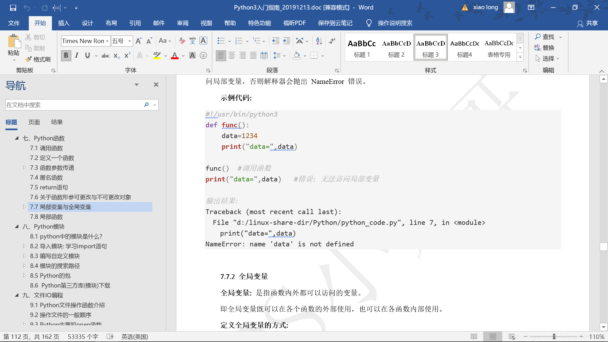Screen dimensions: 608x342
Task: Toggle bold formatting
Action: (x=66, y=55)
